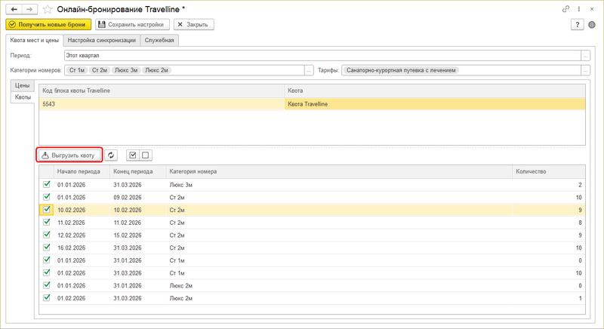Select the Квота Travelline cell

tap(435, 104)
